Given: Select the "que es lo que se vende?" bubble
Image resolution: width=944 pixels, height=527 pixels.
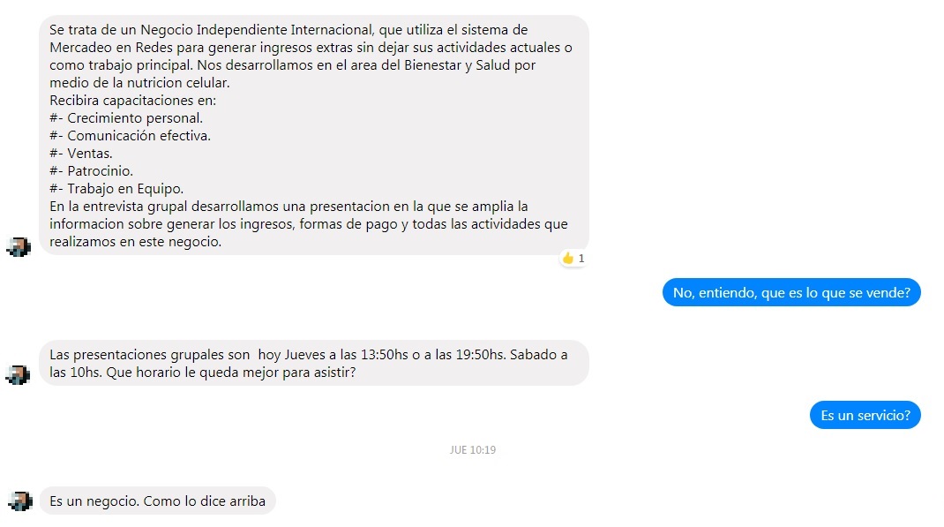Looking at the screenshot, I should pos(791,293).
